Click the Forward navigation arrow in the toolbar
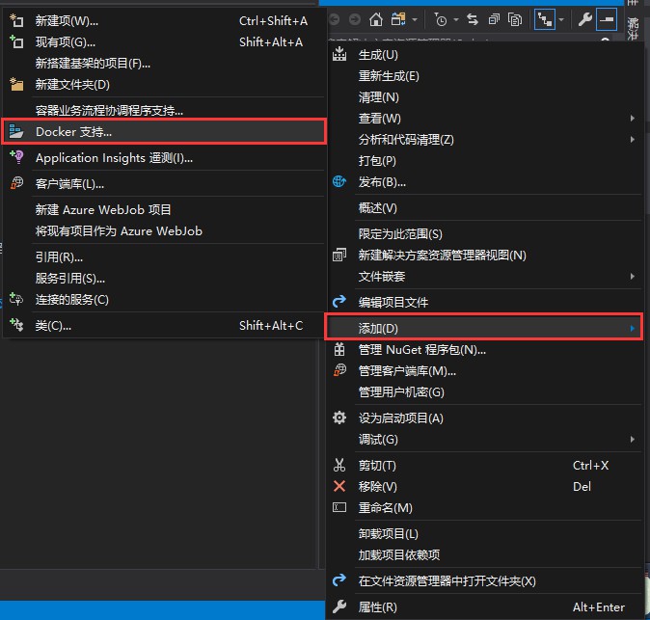 [355, 19]
